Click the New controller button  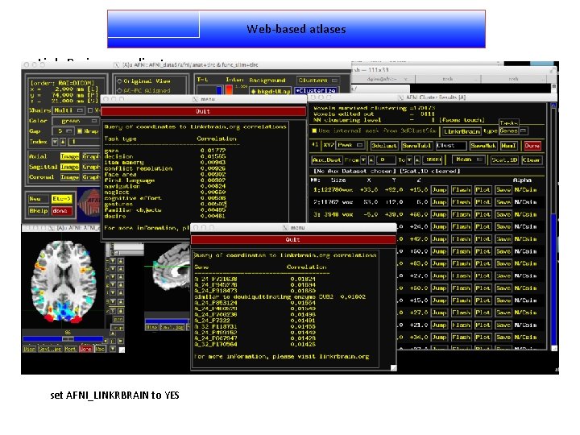[39, 199]
